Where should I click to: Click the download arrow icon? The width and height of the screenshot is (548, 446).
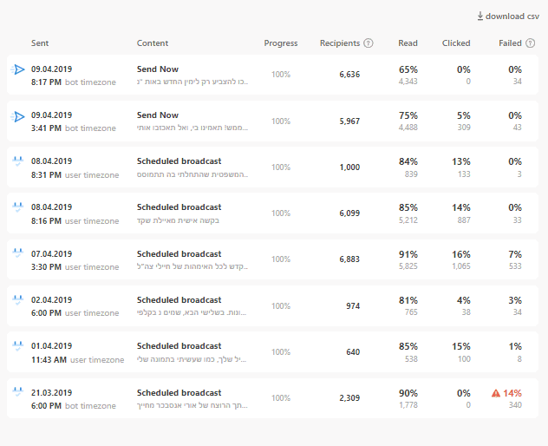(480, 16)
